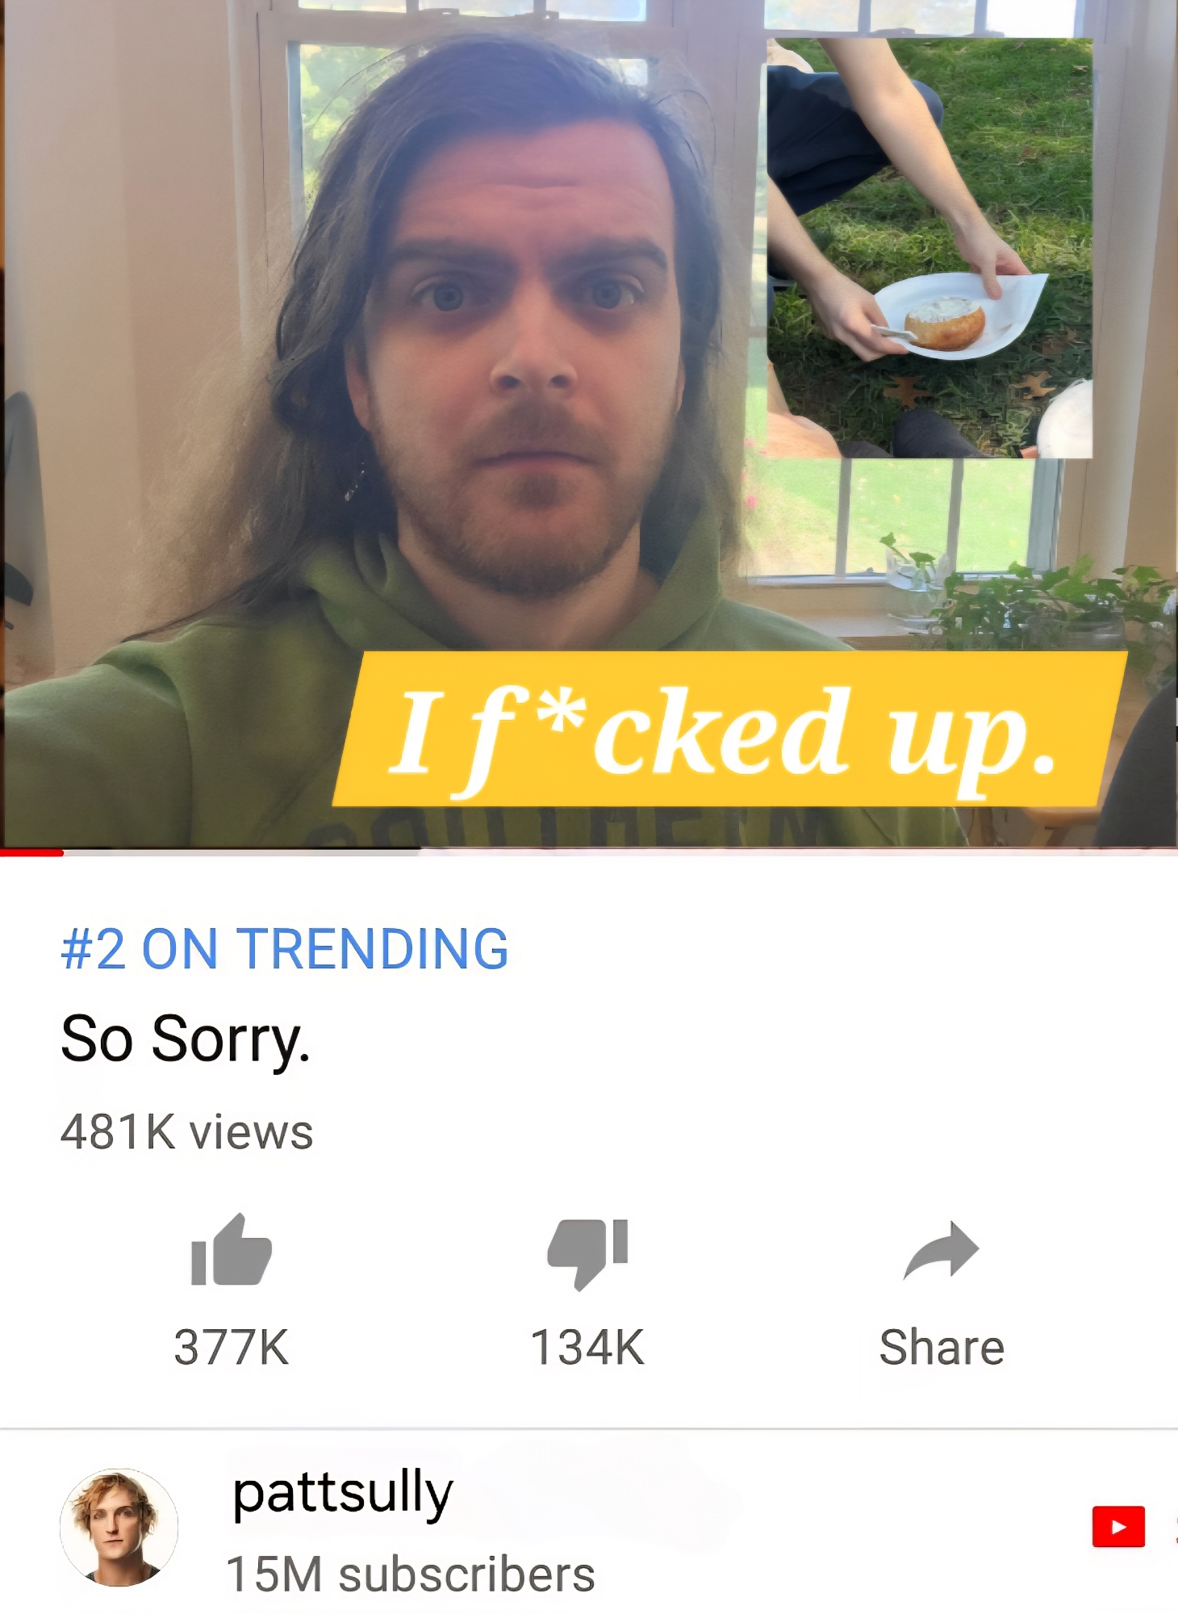Select the 377K like count

[x=232, y=1348]
